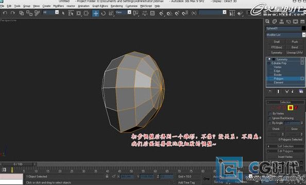Open the reference coordinate View dropdown

pyautogui.click(x=129, y=12)
